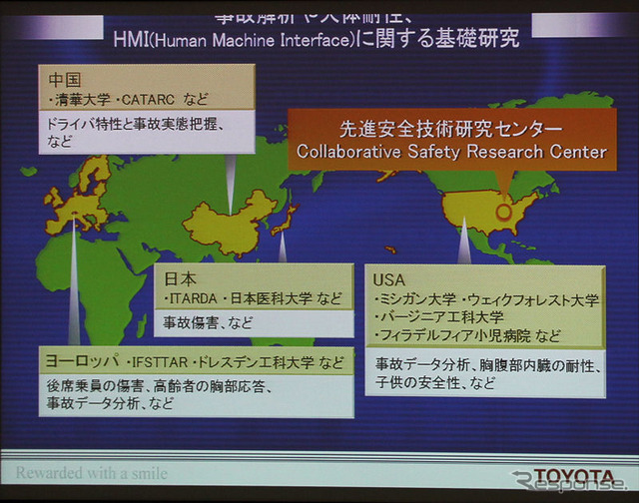Select the '日本' heading
The height and width of the screenshot is (503, 639).
pyautogui.click(x=180, y=279)
